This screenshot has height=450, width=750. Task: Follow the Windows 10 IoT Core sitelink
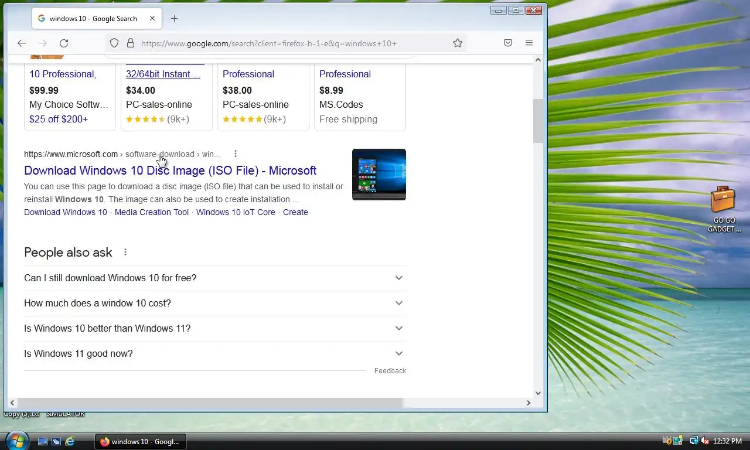(x=236, y=212)
